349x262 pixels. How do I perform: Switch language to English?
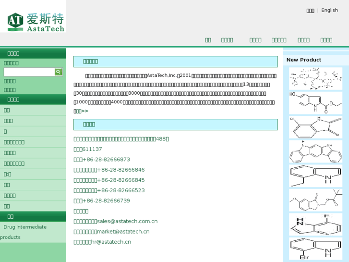329,10
